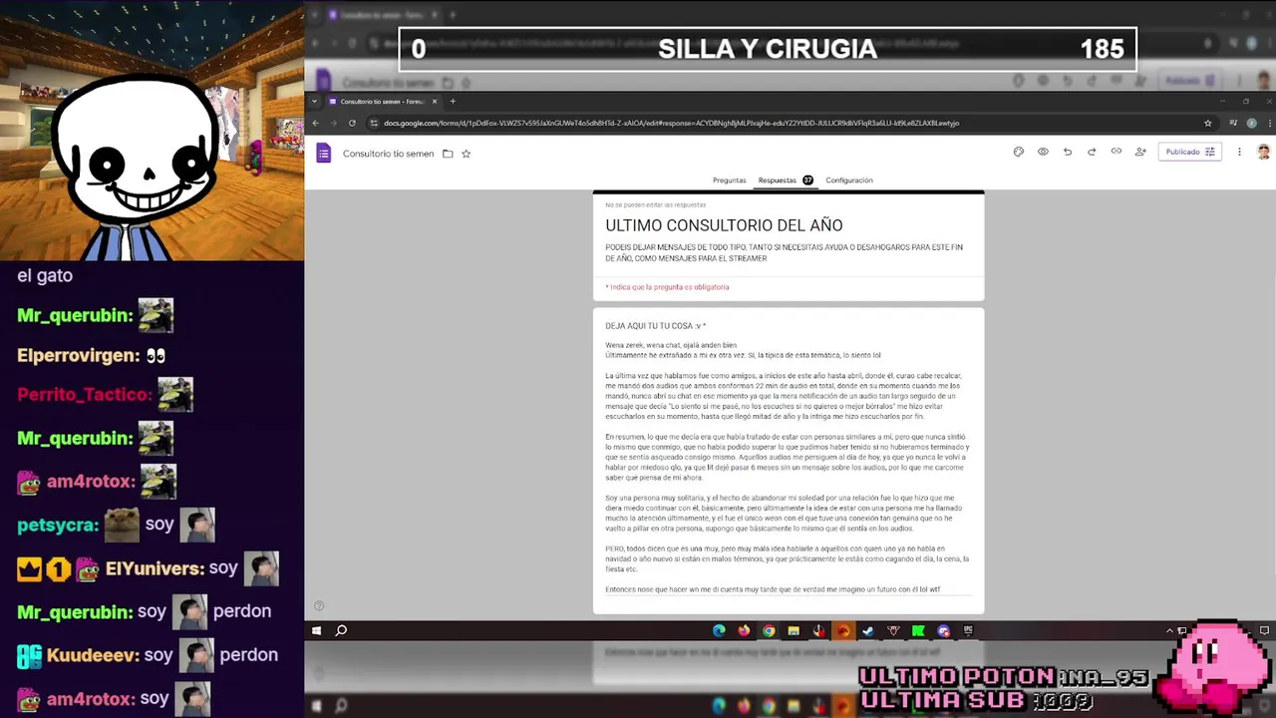Open the three-dot more options menu

tap(1239, 152)
